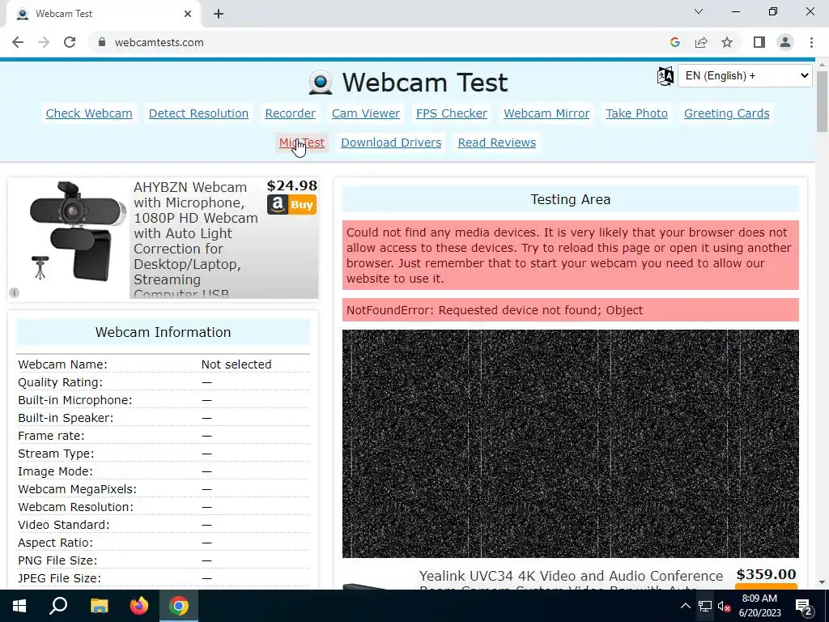
Task: Open the Yealink UVC34 ad title
Action: pyautogui.click(x=571, y=580)
